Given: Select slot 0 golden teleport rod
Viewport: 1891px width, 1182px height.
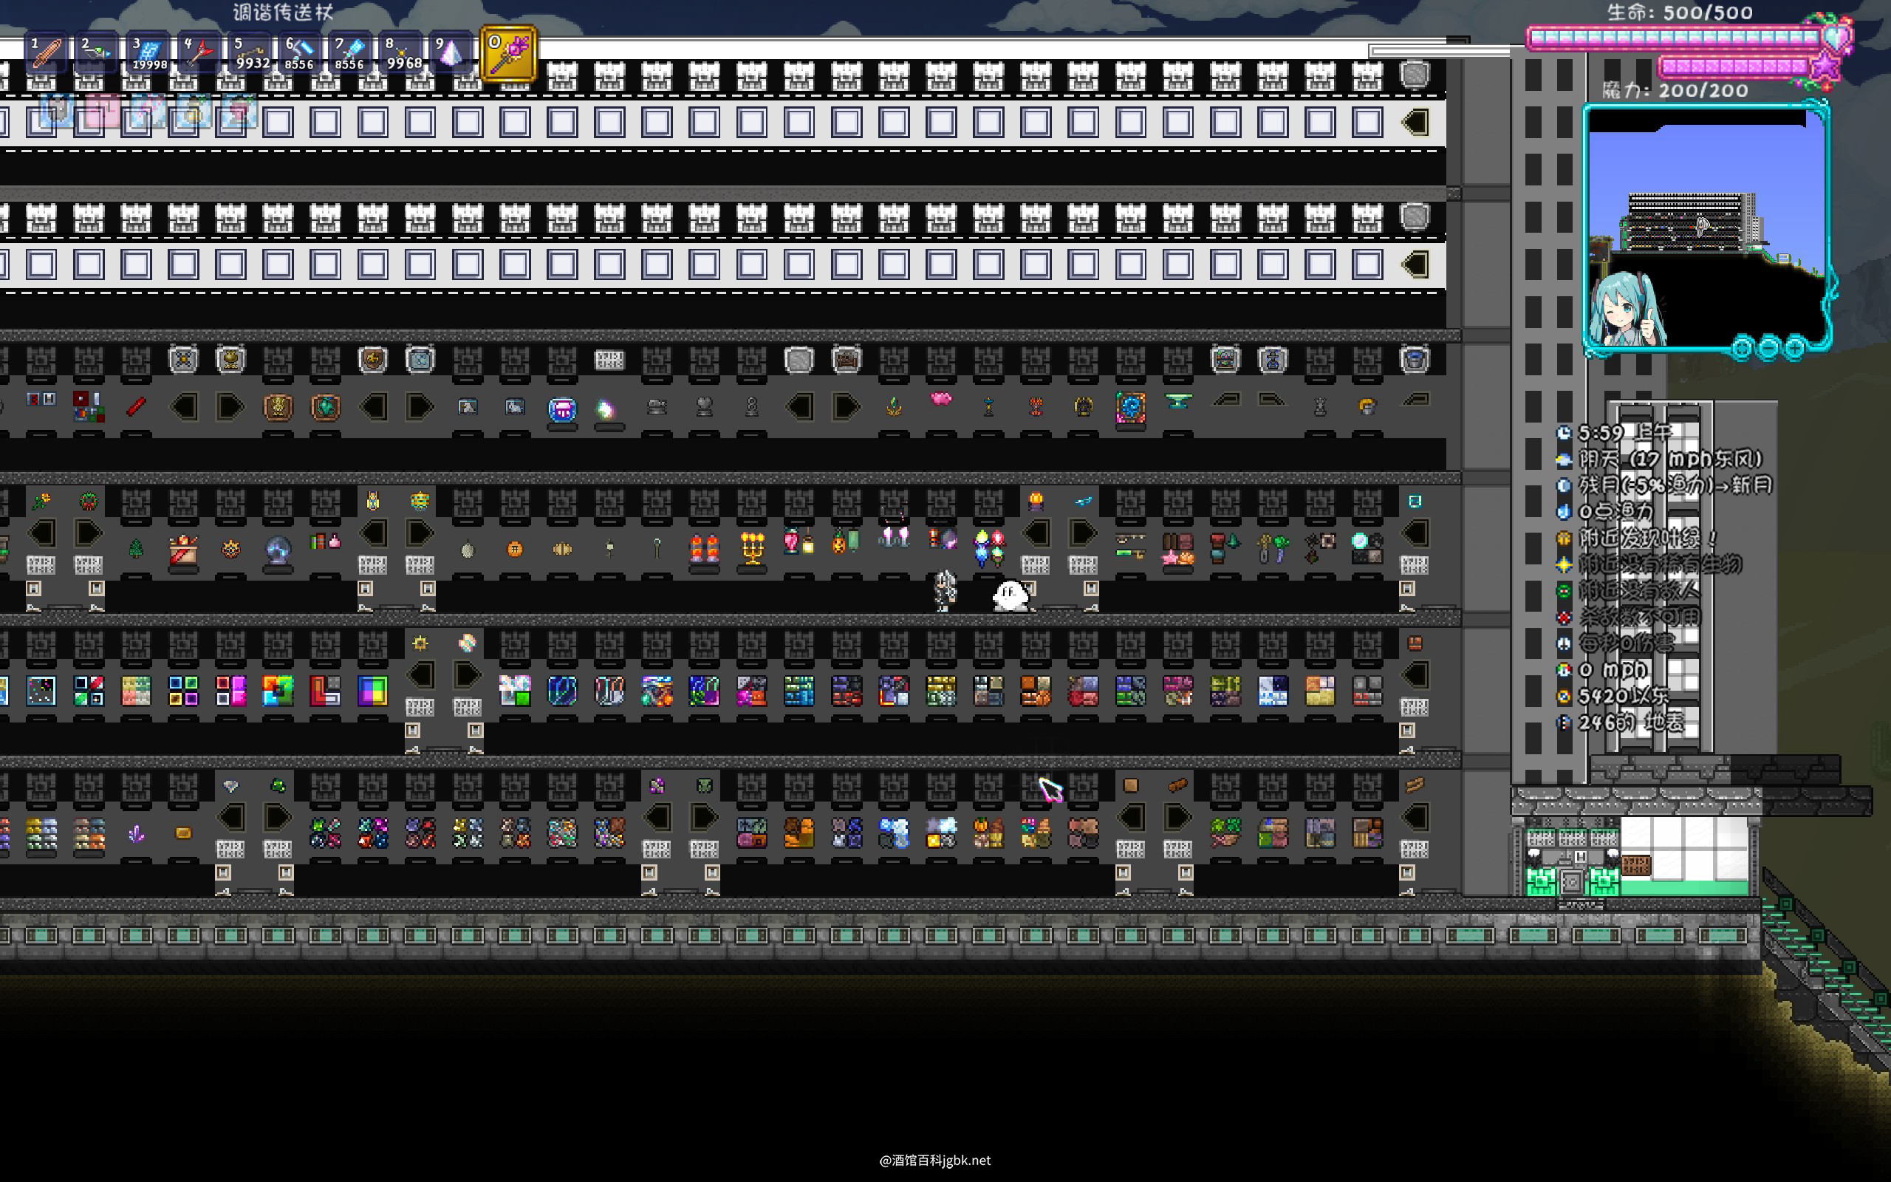Looking at the screenshot, I should (x=509, y=53).
